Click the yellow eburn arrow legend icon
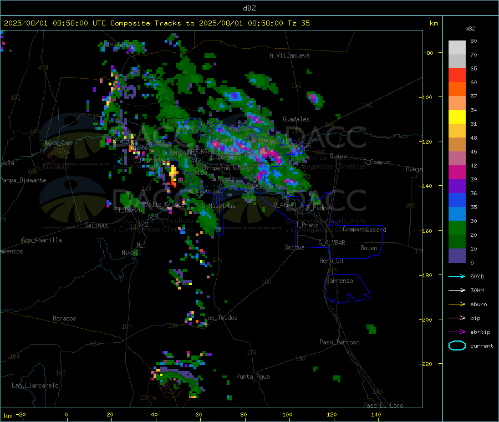This screenshot has width=499, height=422. [x=457, y=304]
